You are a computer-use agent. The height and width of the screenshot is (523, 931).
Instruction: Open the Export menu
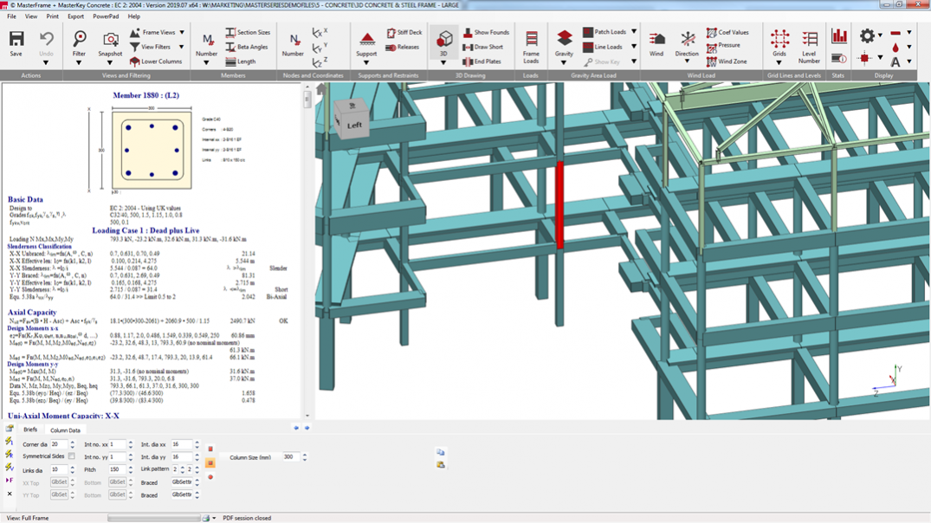(75, 16)
